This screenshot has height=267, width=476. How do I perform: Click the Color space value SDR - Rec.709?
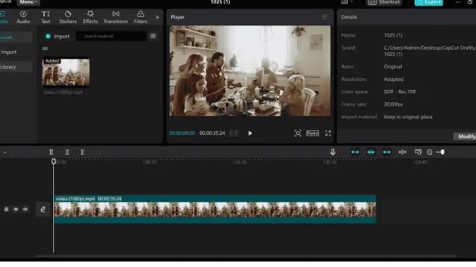click(400, 92)
